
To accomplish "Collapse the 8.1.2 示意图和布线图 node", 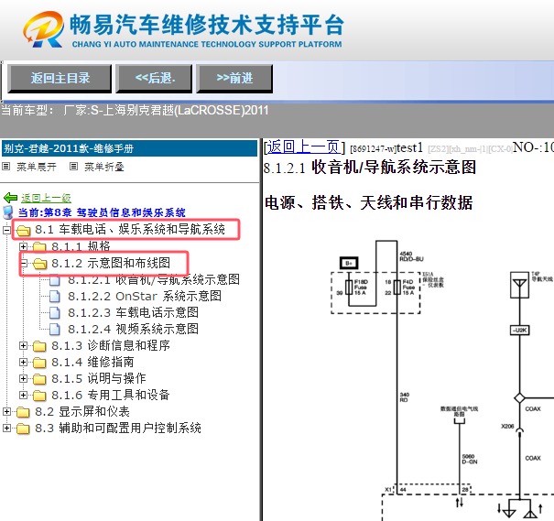I will coord(23,263).
